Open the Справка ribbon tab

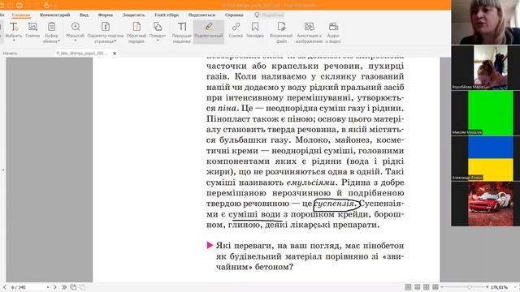(x=234, y=15)
